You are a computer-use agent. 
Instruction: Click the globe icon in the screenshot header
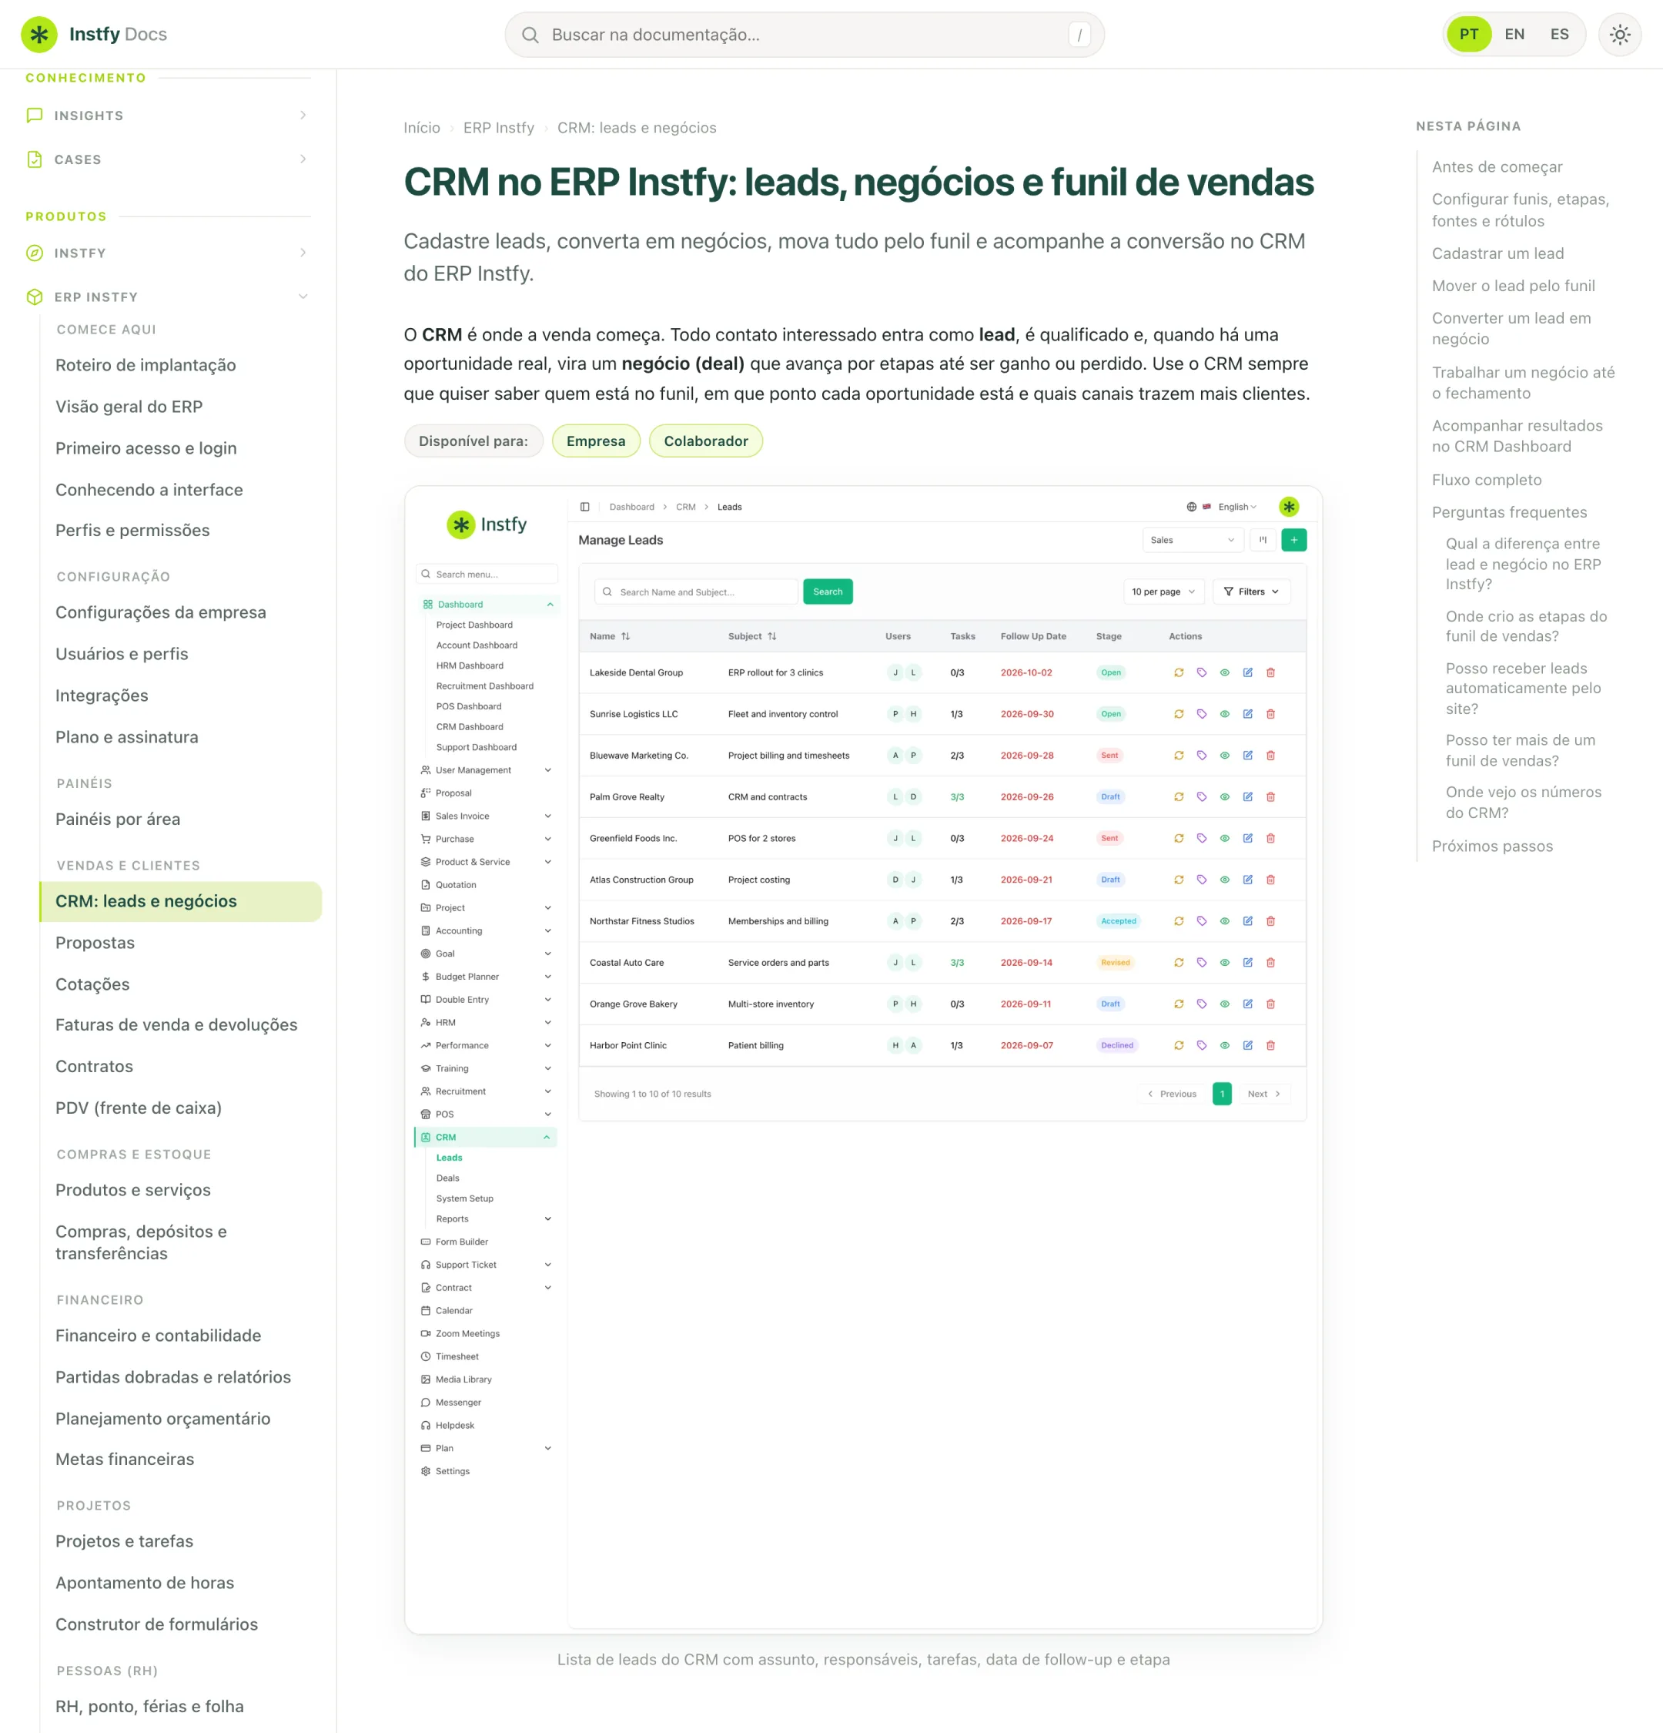[x=1191, y=507]
